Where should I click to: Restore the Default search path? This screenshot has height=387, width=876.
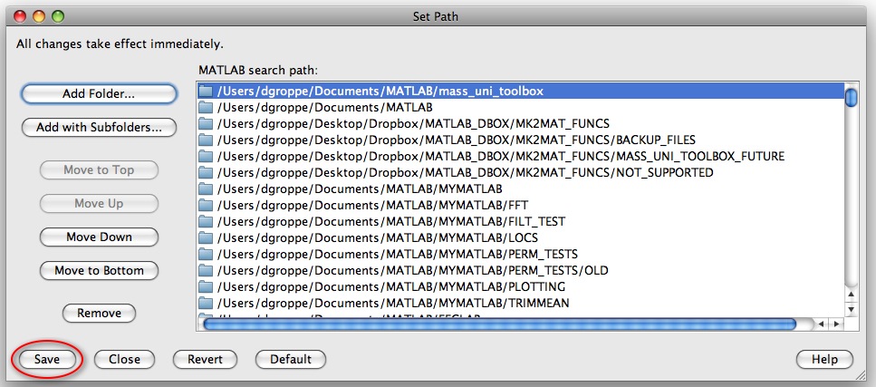tap(290, 359)
